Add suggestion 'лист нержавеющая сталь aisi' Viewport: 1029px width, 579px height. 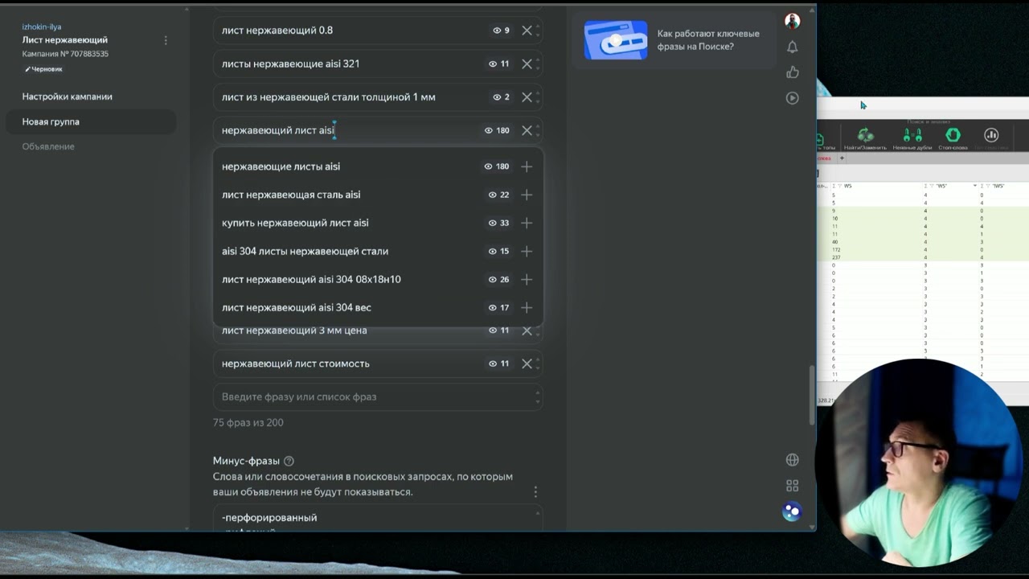527,195
